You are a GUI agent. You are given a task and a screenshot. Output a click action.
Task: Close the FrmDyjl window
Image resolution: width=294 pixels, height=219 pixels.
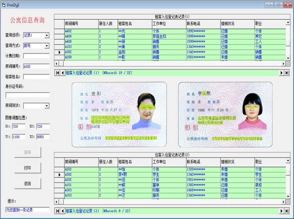pos(287,5)
